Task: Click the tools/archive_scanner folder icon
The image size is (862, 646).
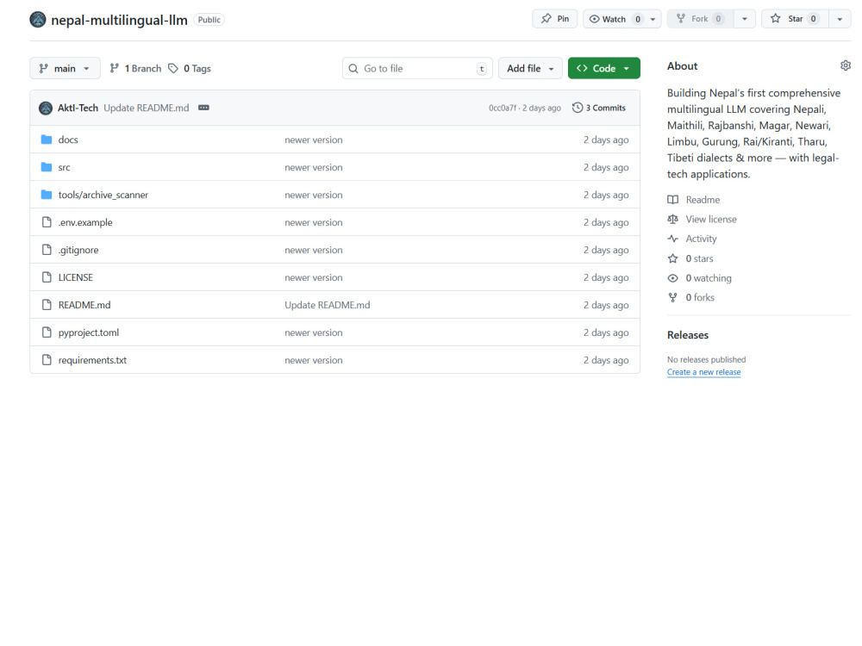Action: click(47, 195)
